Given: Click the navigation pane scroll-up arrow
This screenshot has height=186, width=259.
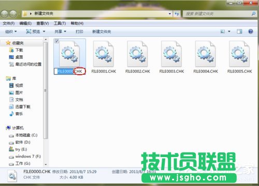Looking at the screenshot, I should tap(46, 39).
